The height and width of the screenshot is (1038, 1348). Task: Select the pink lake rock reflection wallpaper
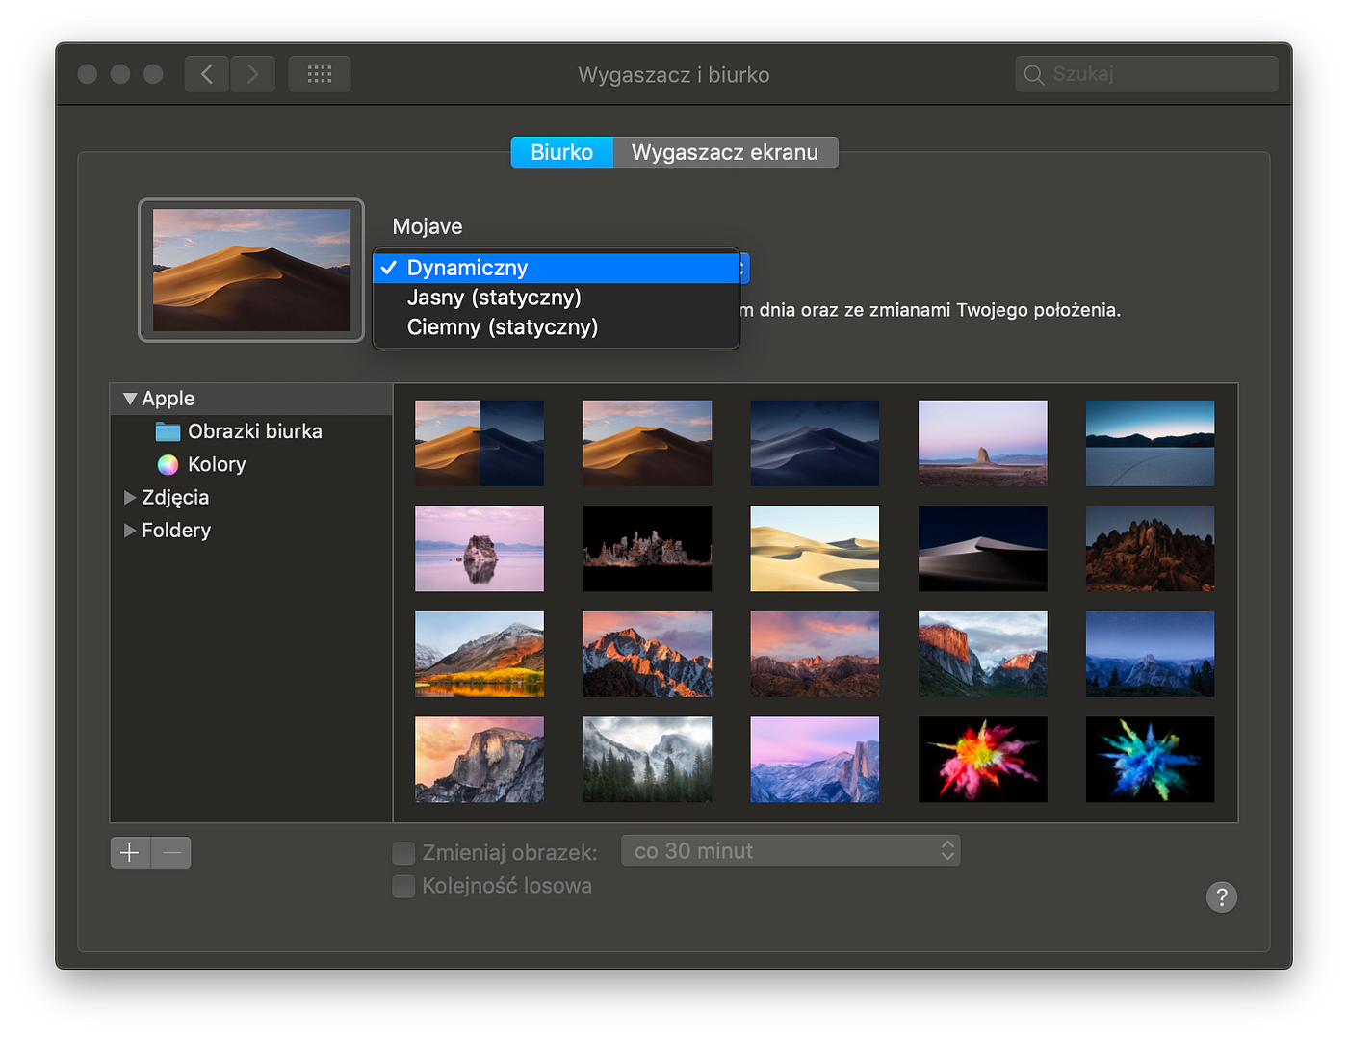pyautogui.click(x=480, y=549)
